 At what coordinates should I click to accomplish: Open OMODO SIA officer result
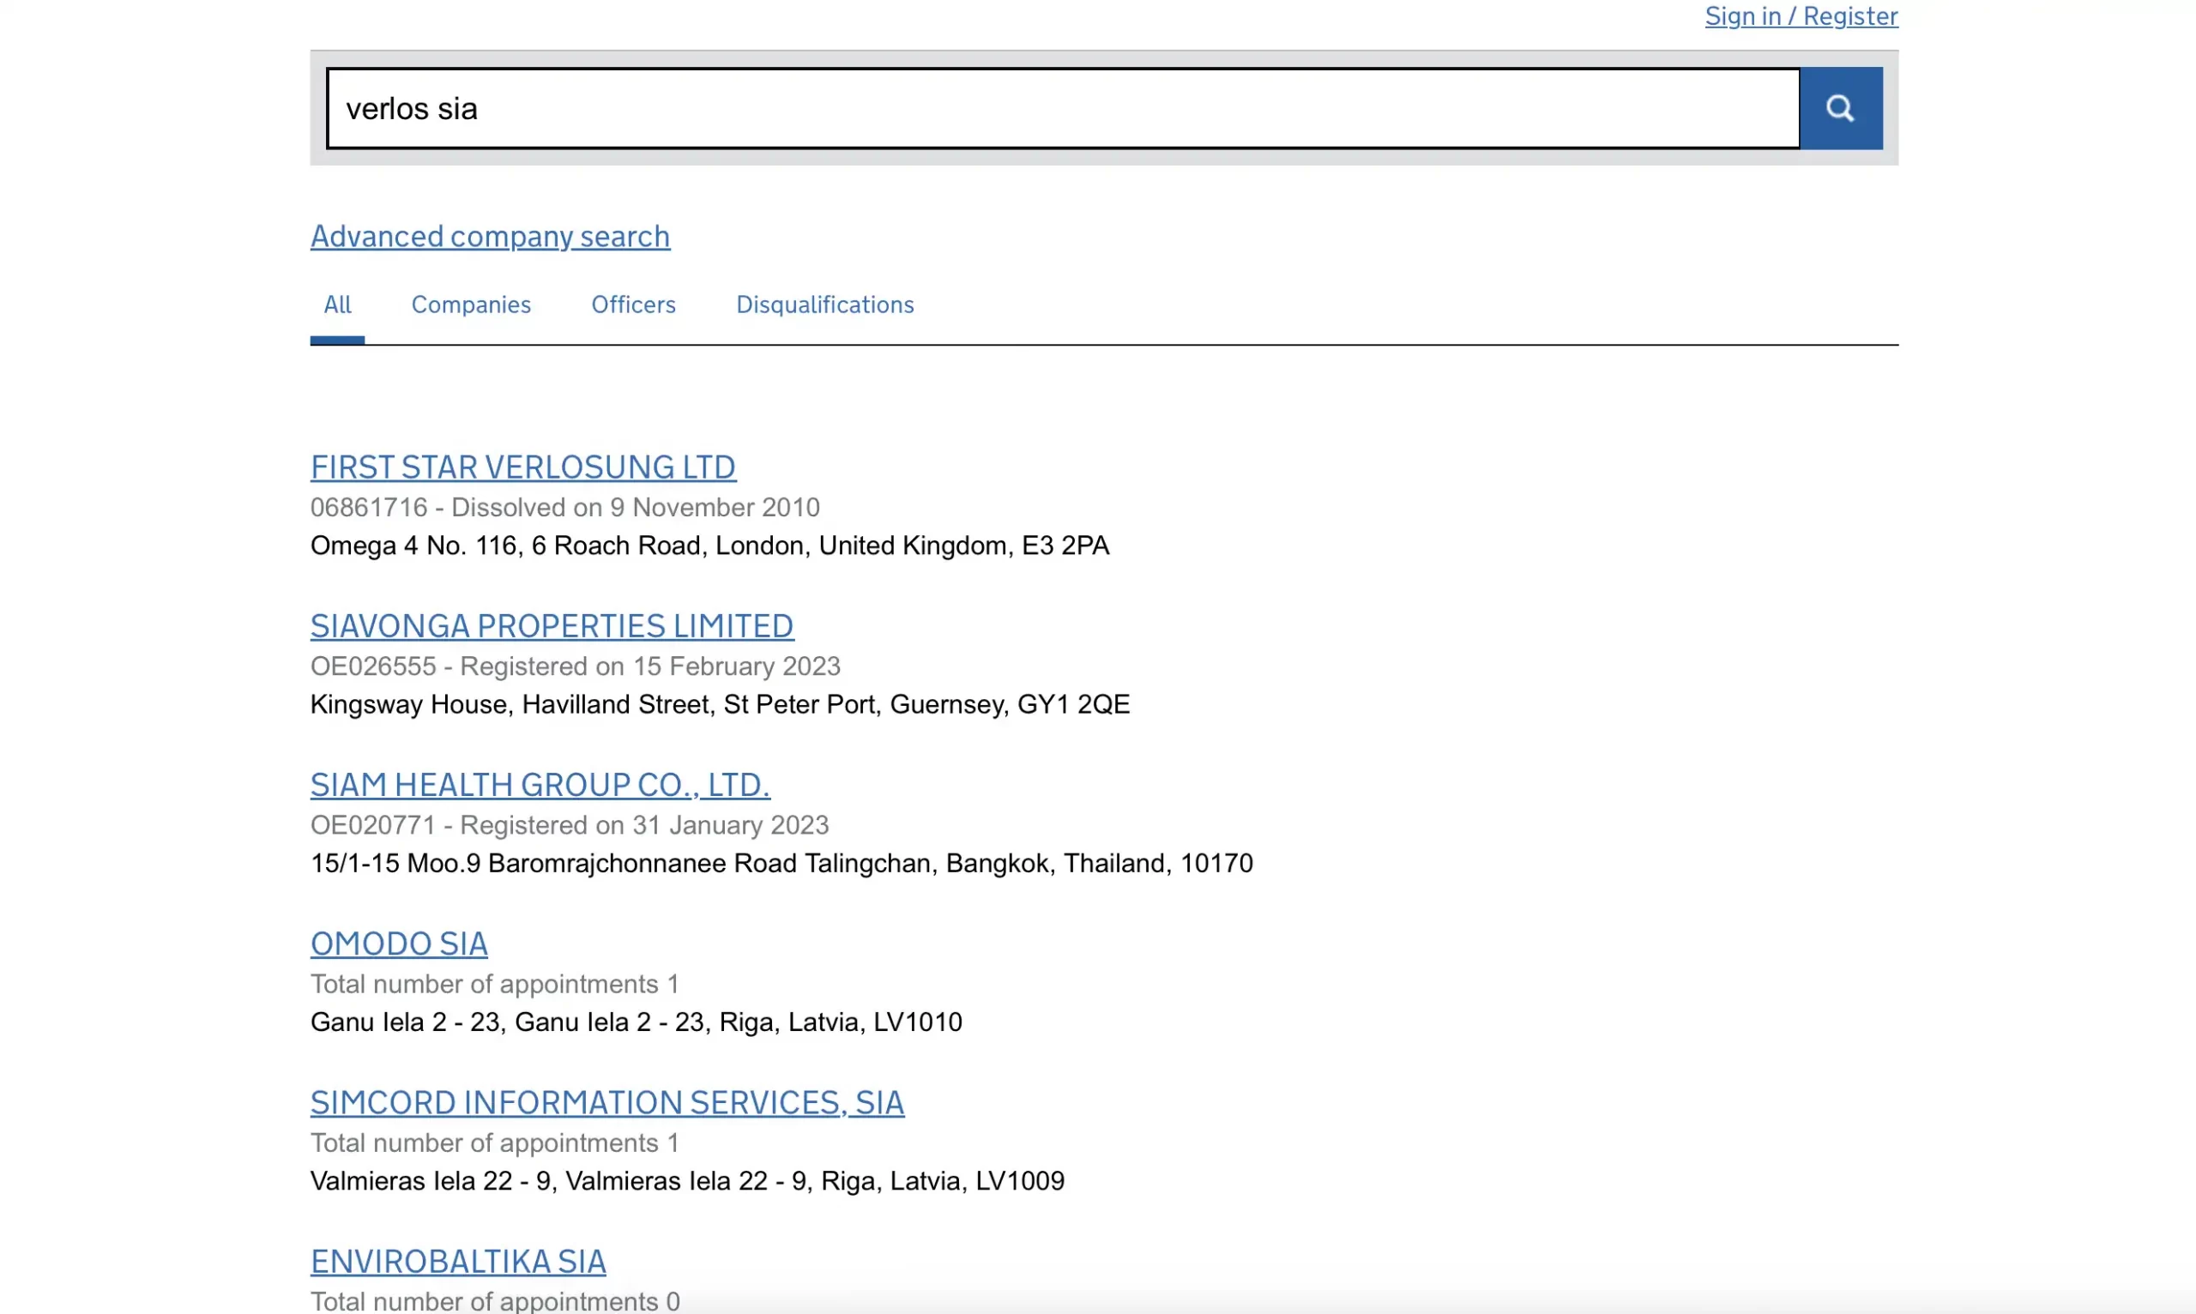pos(399,943)
